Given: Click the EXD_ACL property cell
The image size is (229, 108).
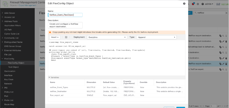Looking at the screenshot, I should (129, 95).
